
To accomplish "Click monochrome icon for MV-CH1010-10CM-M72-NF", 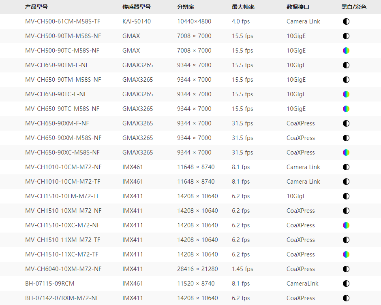I will [346, 167].
